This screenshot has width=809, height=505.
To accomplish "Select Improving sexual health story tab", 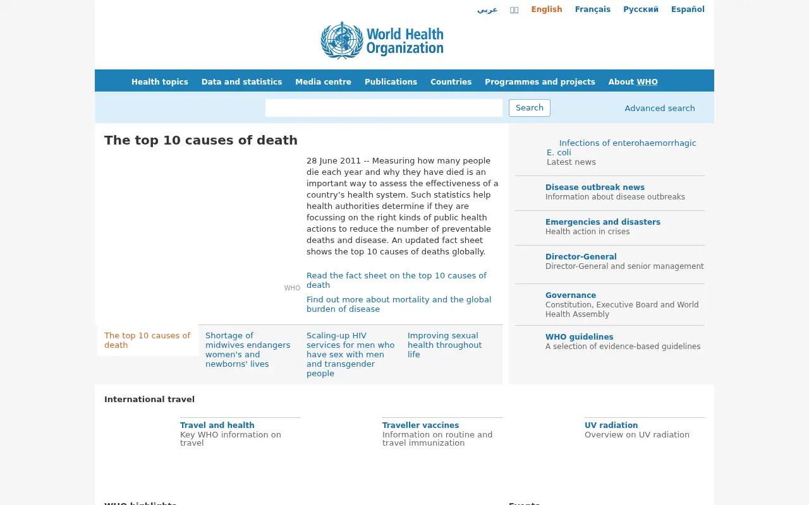I will 445,345.
